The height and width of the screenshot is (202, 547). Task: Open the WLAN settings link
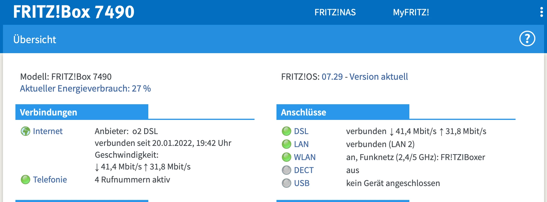pos(305,157)
